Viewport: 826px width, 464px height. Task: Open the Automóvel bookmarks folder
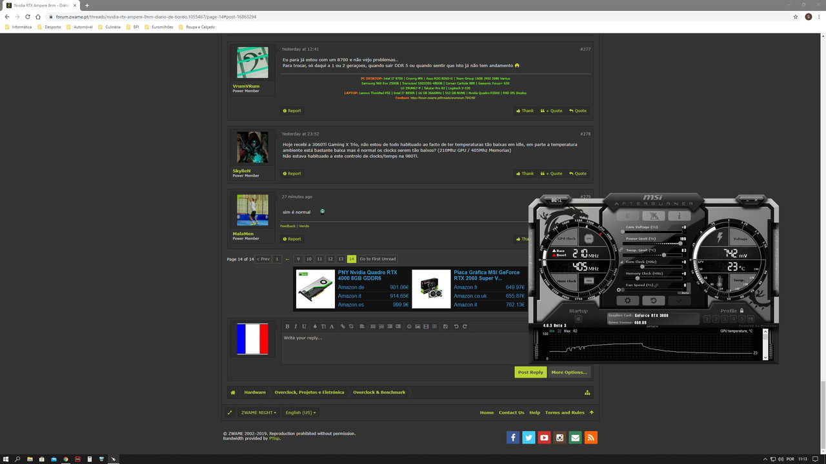pyautogui.click(x=79, y=27)
